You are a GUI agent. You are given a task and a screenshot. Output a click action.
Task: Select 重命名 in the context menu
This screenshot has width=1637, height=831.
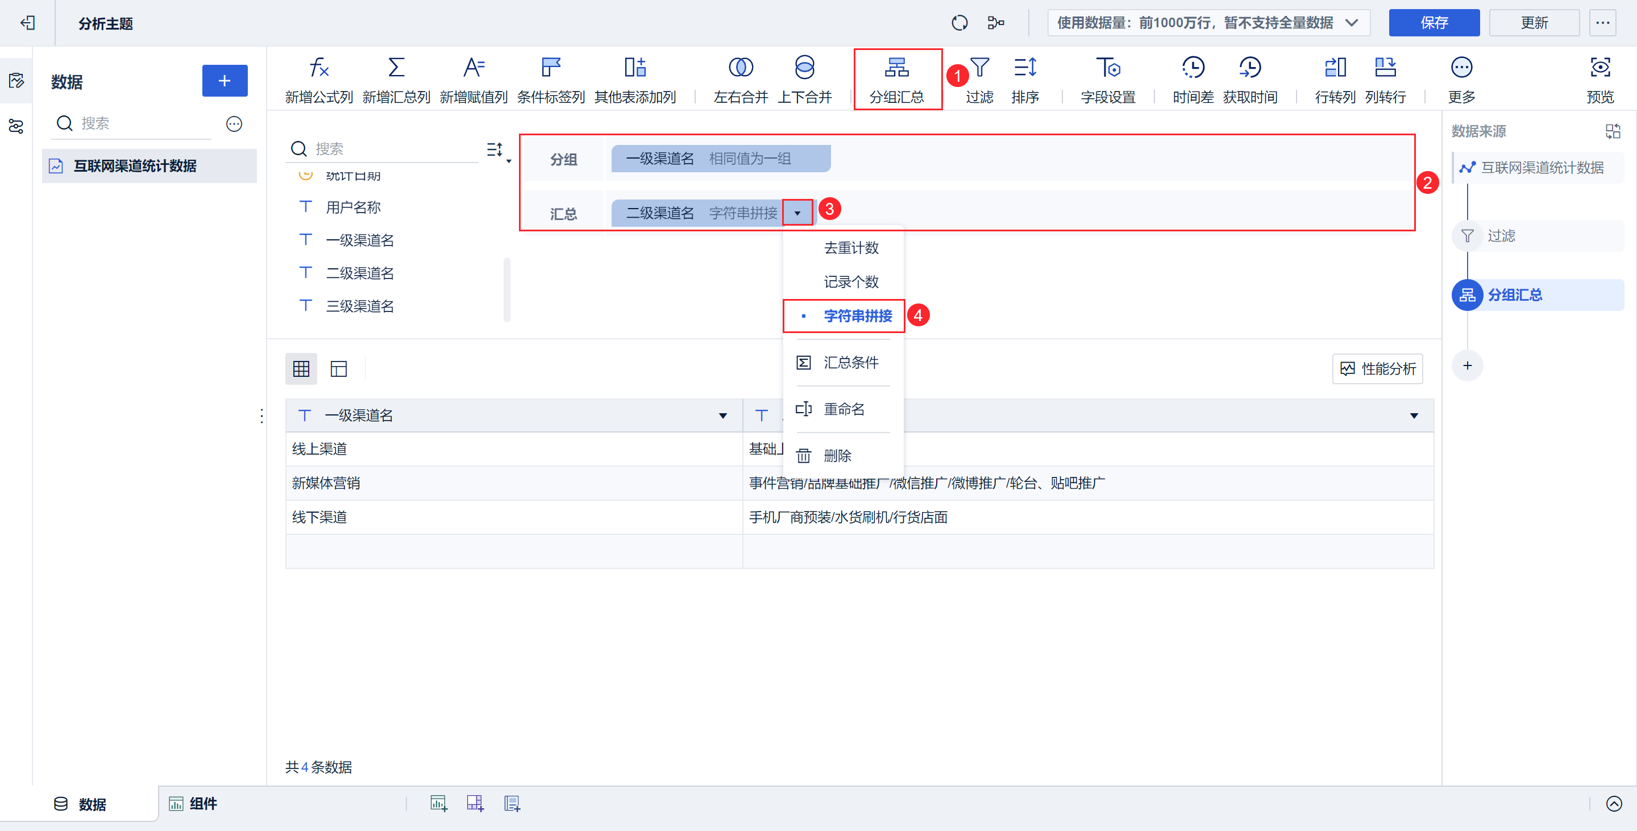pos(844,409)
